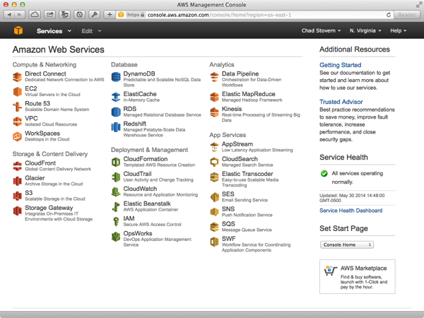Click the green service status checkmark
This screenshot has width=424, height=318.
(324, 173)
